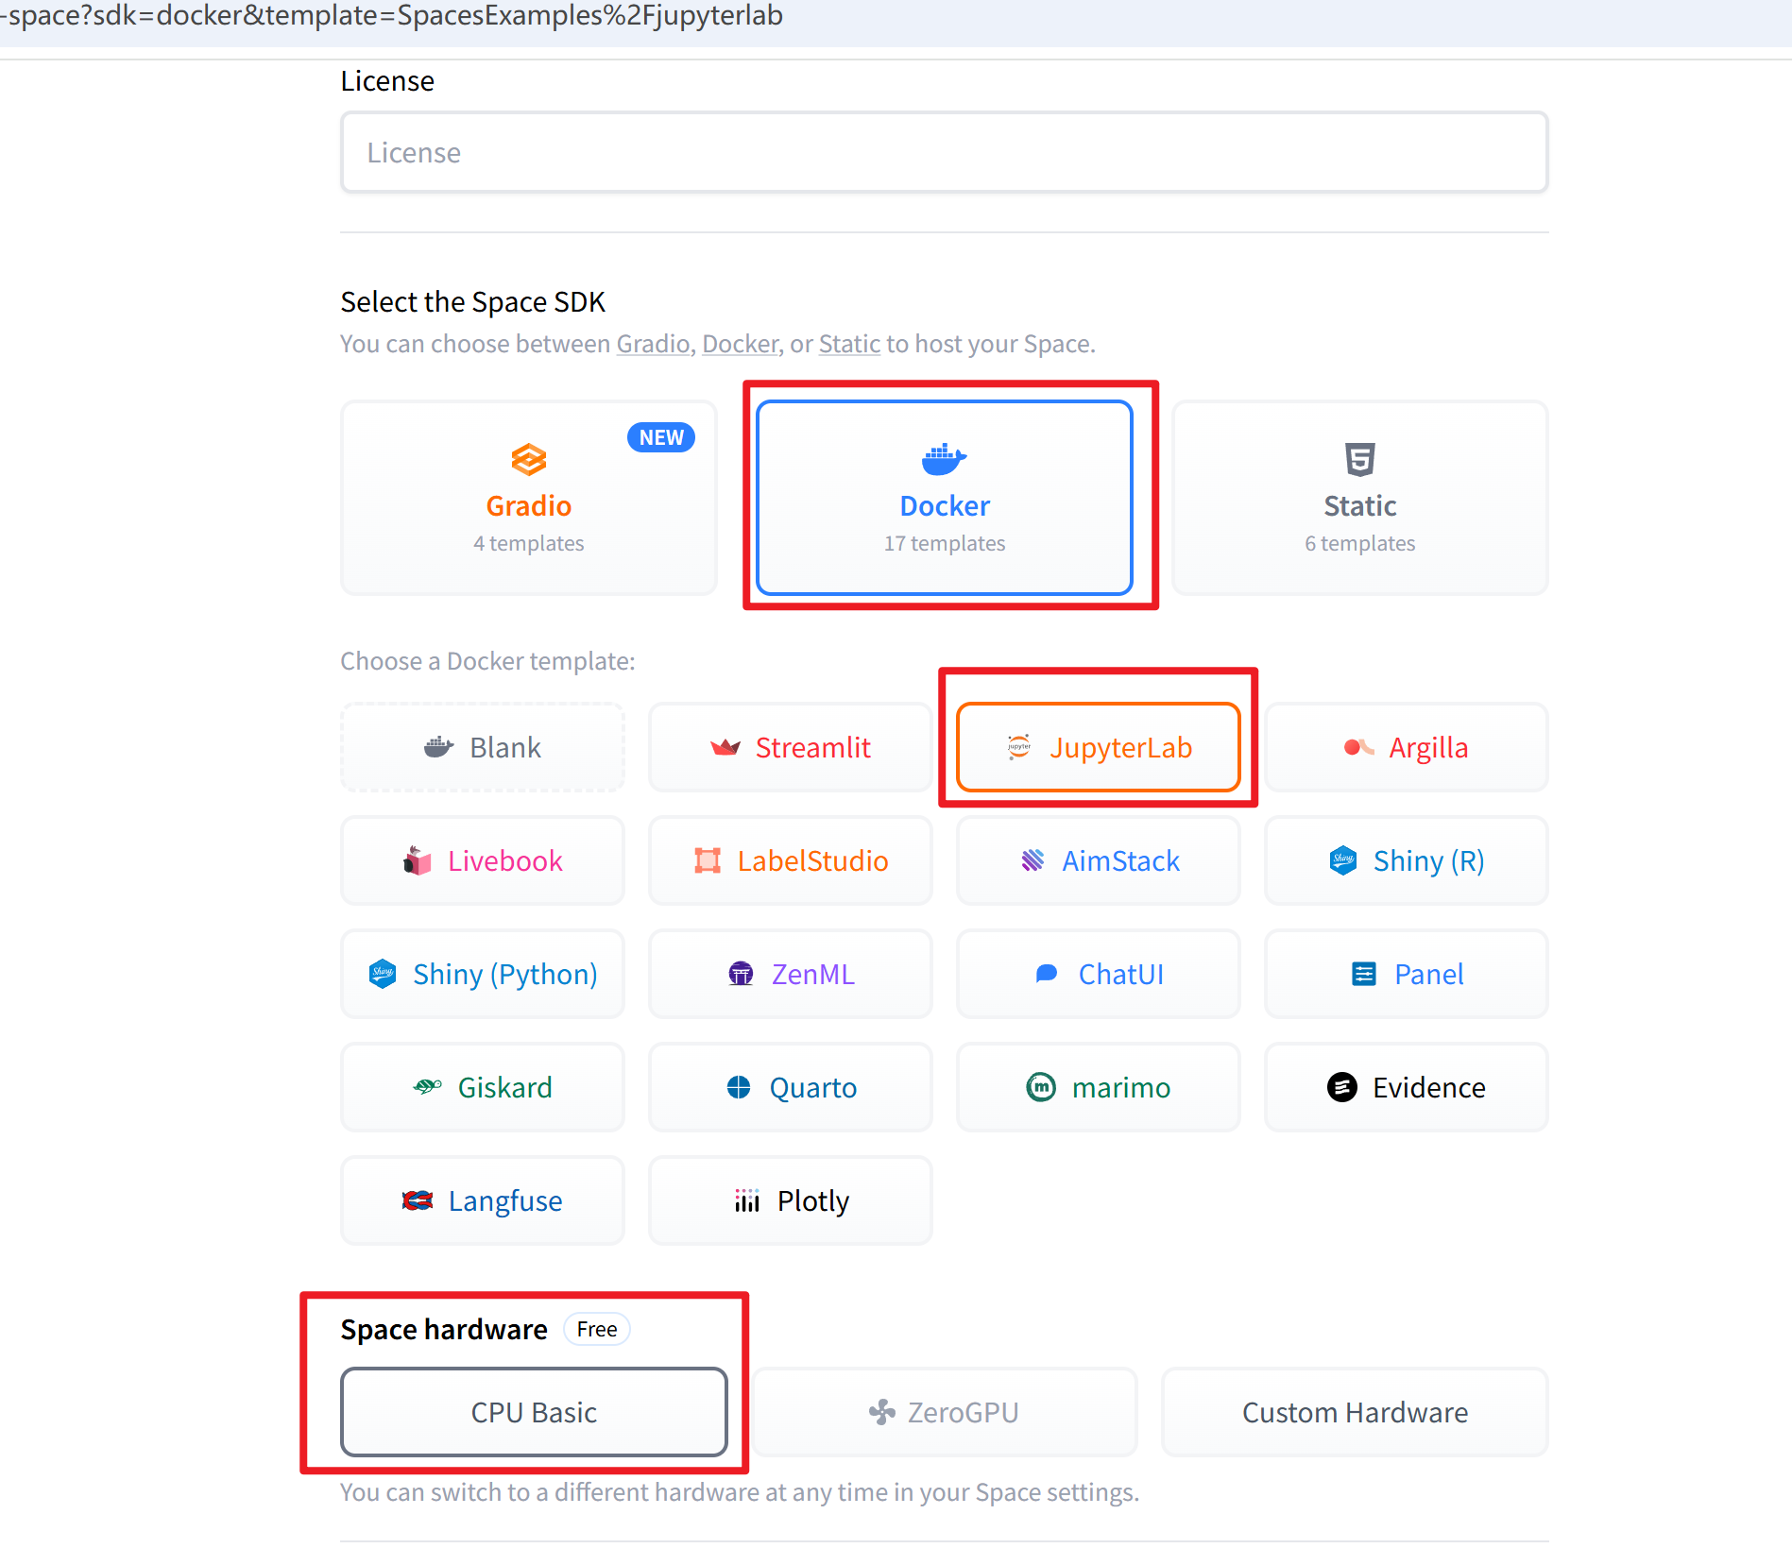1792x1548 pixels.
Task: Click the Free badge beside Space hardware
Action: click(597, 1329)
